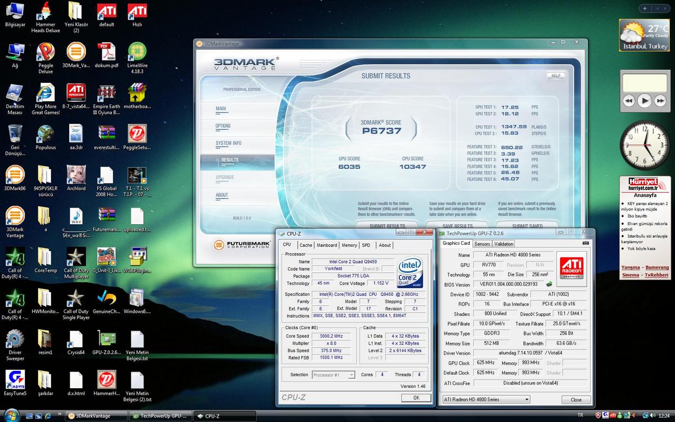Image resolution: width=675 pixels, height=422 pixels.
Task: Open the HWMonitor folder on desktop
Action: pos(45,301)
